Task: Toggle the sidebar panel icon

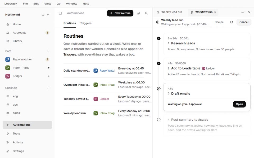Action: (x=60, y=13)
